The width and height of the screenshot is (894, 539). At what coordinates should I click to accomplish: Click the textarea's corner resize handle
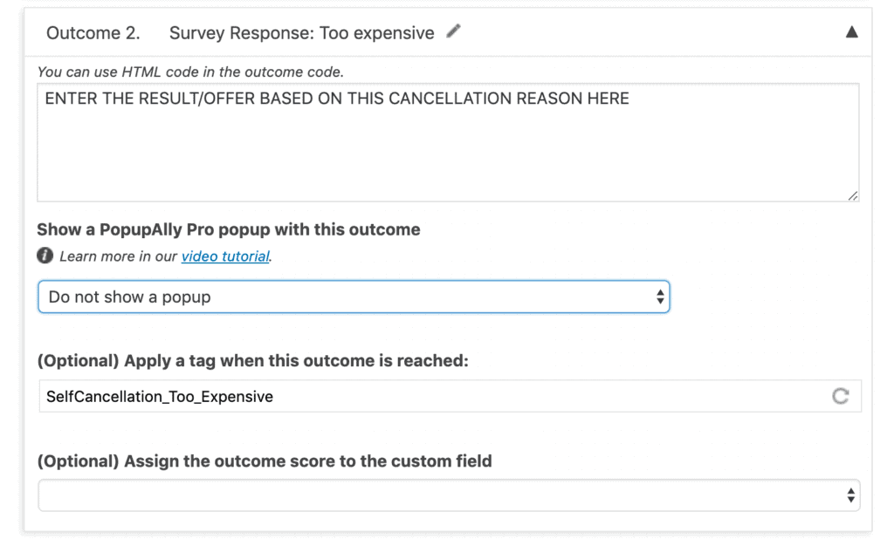(854, 197)
